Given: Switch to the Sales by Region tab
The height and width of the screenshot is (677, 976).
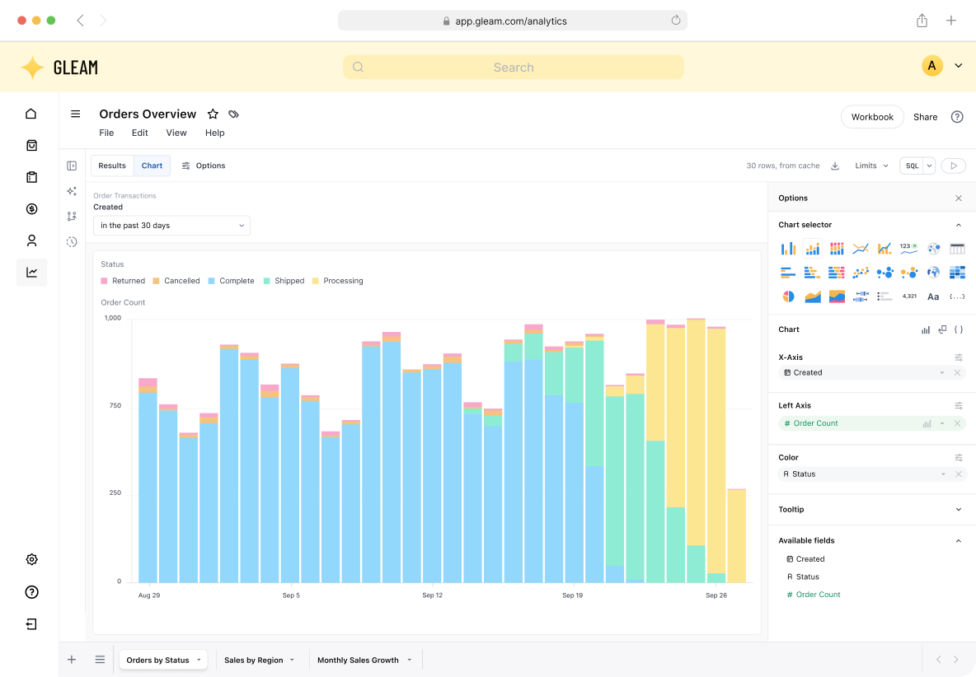Looking at the screenshot, I should click(x=254, y=660).
